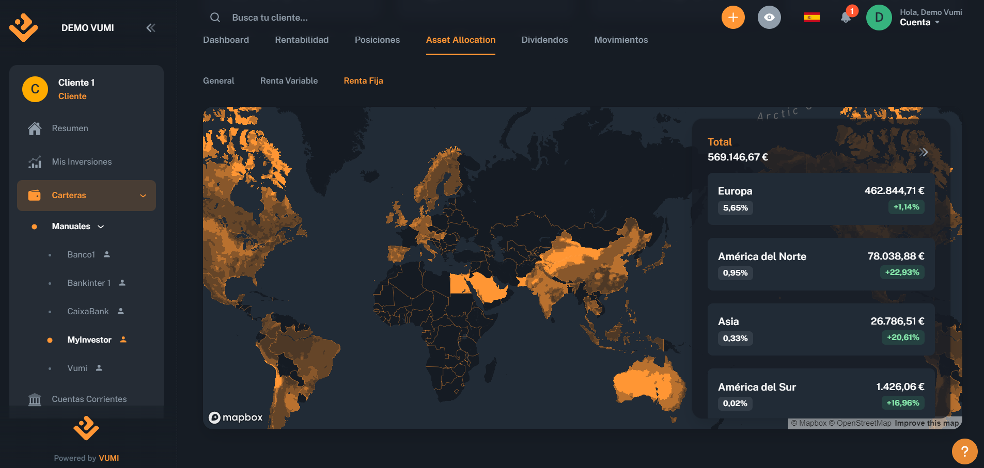The width and height of the screenshot is (984, 468).
Task: Click the Mis Inversiones chart icon
Action: tap(35, 162)
